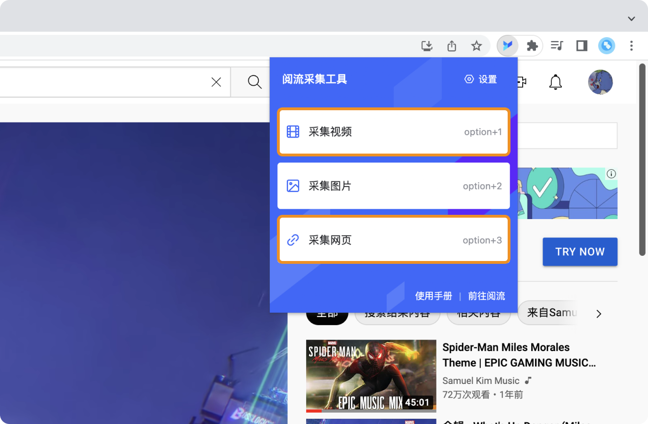
Task: Select 采集视频 option
Action: point(394,132)
